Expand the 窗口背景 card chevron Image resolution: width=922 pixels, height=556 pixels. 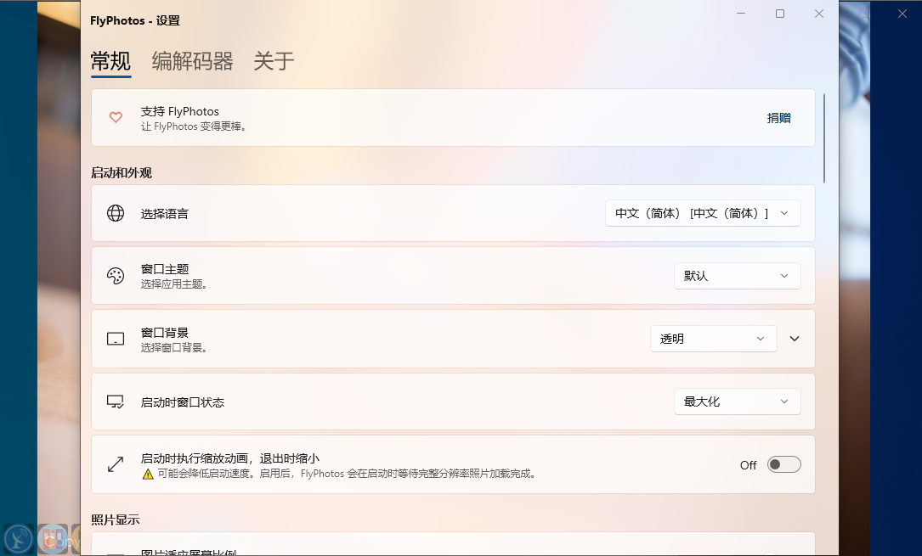click(795, 339)
